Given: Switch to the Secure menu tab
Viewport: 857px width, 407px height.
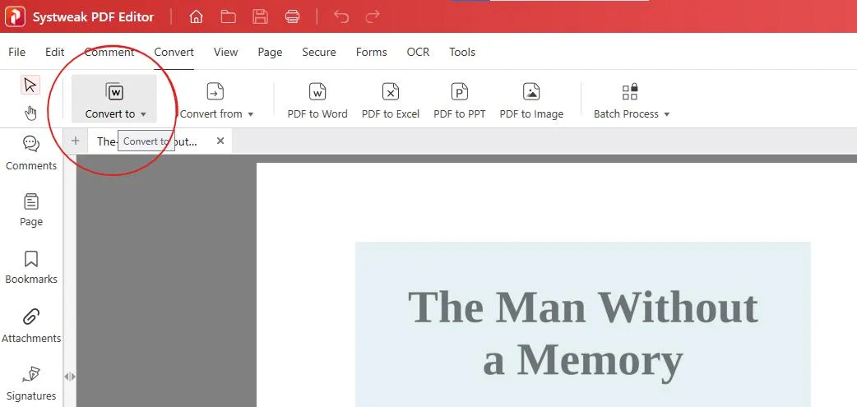Looking at the screenshot, I should coord(319,52).
